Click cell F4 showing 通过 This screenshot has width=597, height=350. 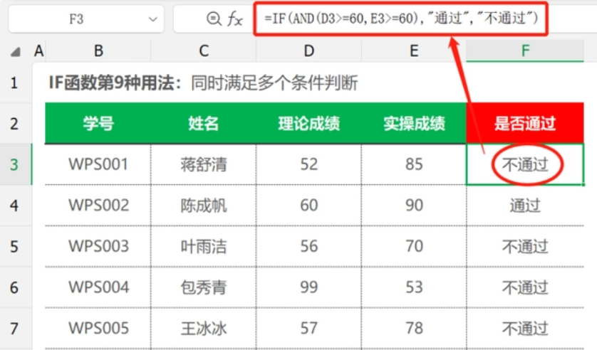525,206
